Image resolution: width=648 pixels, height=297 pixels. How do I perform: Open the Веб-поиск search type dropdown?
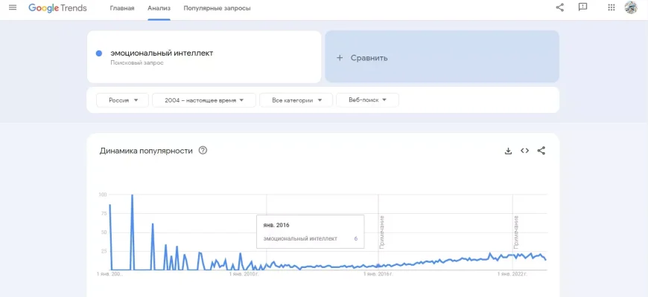click(367, 100)
